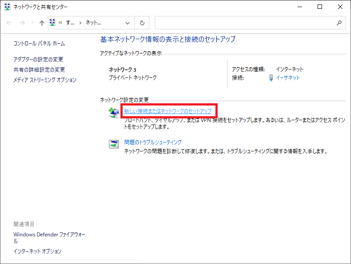351x264 pixels.
Task: Click the イーサネット connection link
Action: (288, 78)
